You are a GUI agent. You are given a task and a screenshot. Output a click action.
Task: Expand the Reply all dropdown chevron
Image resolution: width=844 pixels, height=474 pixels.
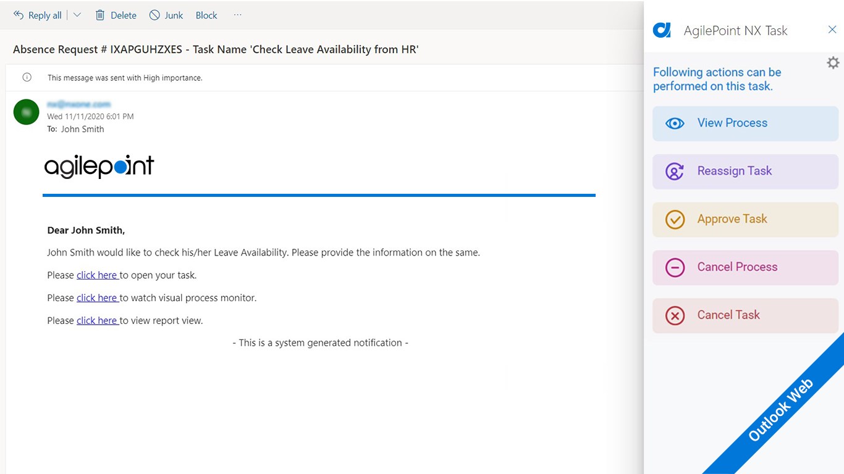pyautogui.click(x=77, y=15)
